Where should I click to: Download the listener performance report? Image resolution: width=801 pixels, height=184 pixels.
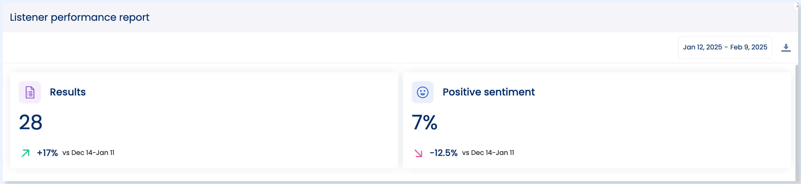786,48
